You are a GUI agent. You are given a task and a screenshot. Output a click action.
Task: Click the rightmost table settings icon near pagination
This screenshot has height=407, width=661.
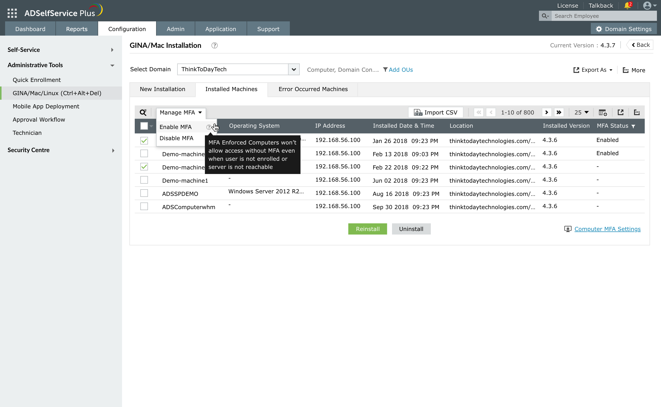coord(637,112)
